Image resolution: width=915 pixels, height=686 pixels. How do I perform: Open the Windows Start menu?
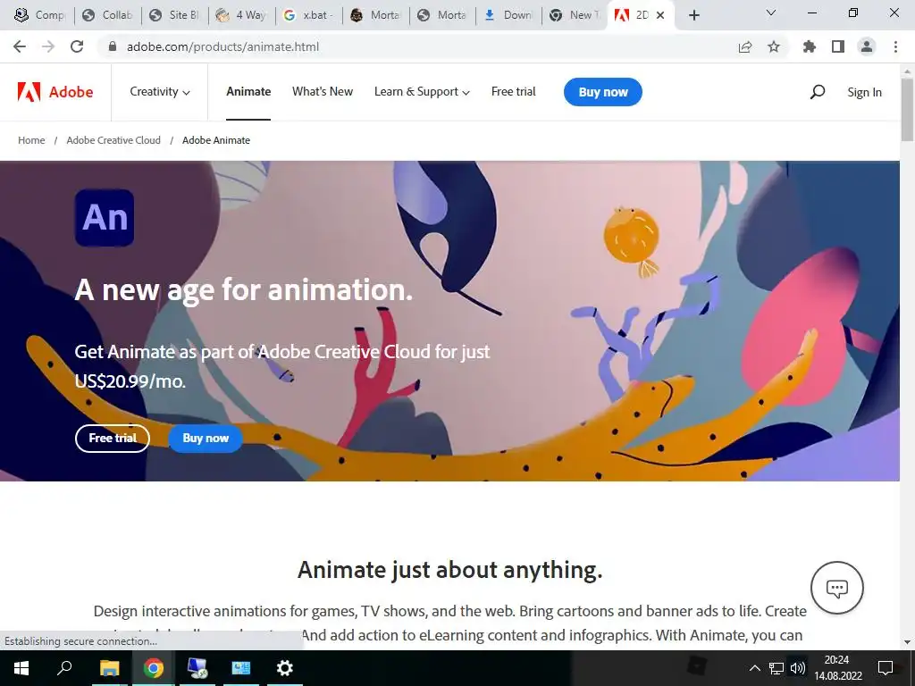pyautogui.click(x=21, y=668)
